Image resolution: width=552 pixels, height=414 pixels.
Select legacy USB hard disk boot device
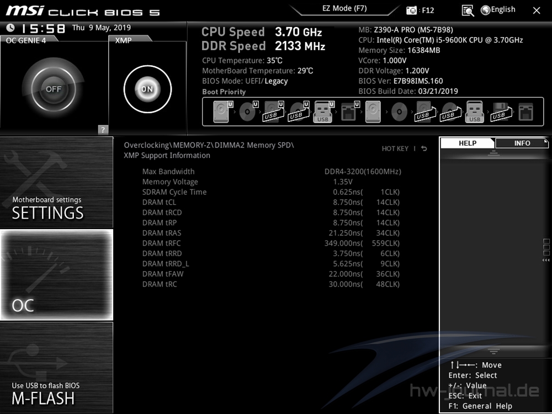425,112
